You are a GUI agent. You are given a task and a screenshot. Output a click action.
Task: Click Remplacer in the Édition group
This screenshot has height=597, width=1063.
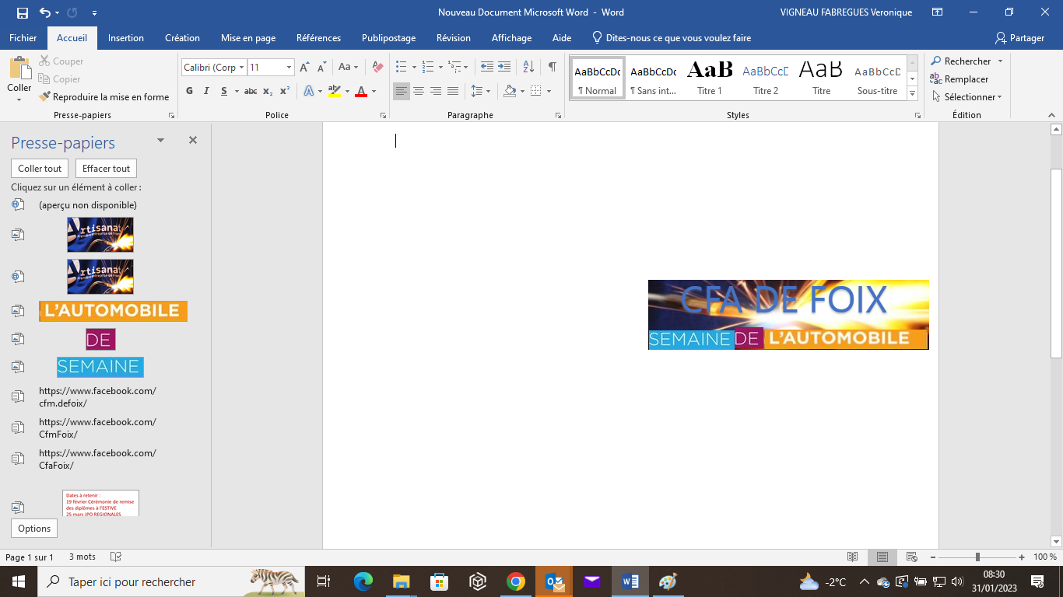tap(960, 79)
